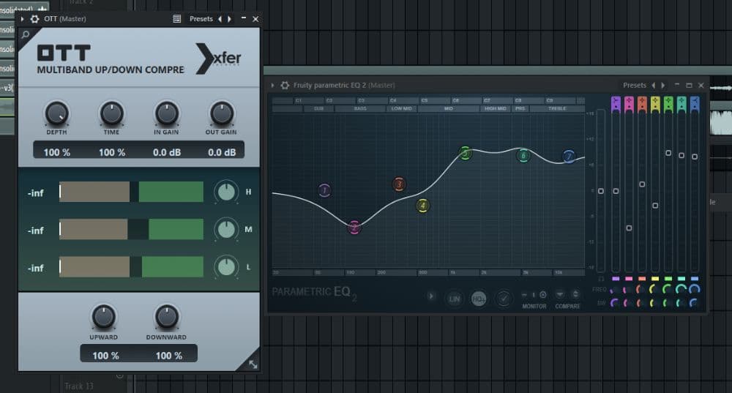Click the OTT window resize corner arrow

253,364
